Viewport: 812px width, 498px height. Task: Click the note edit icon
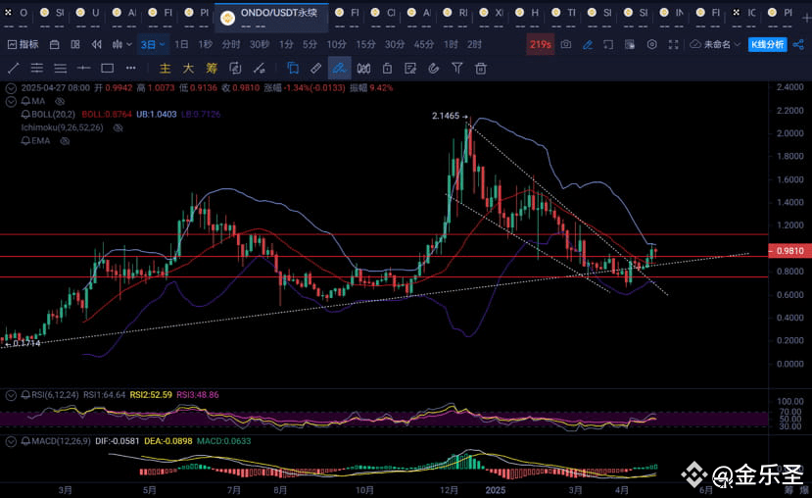[x=410, y=68]
